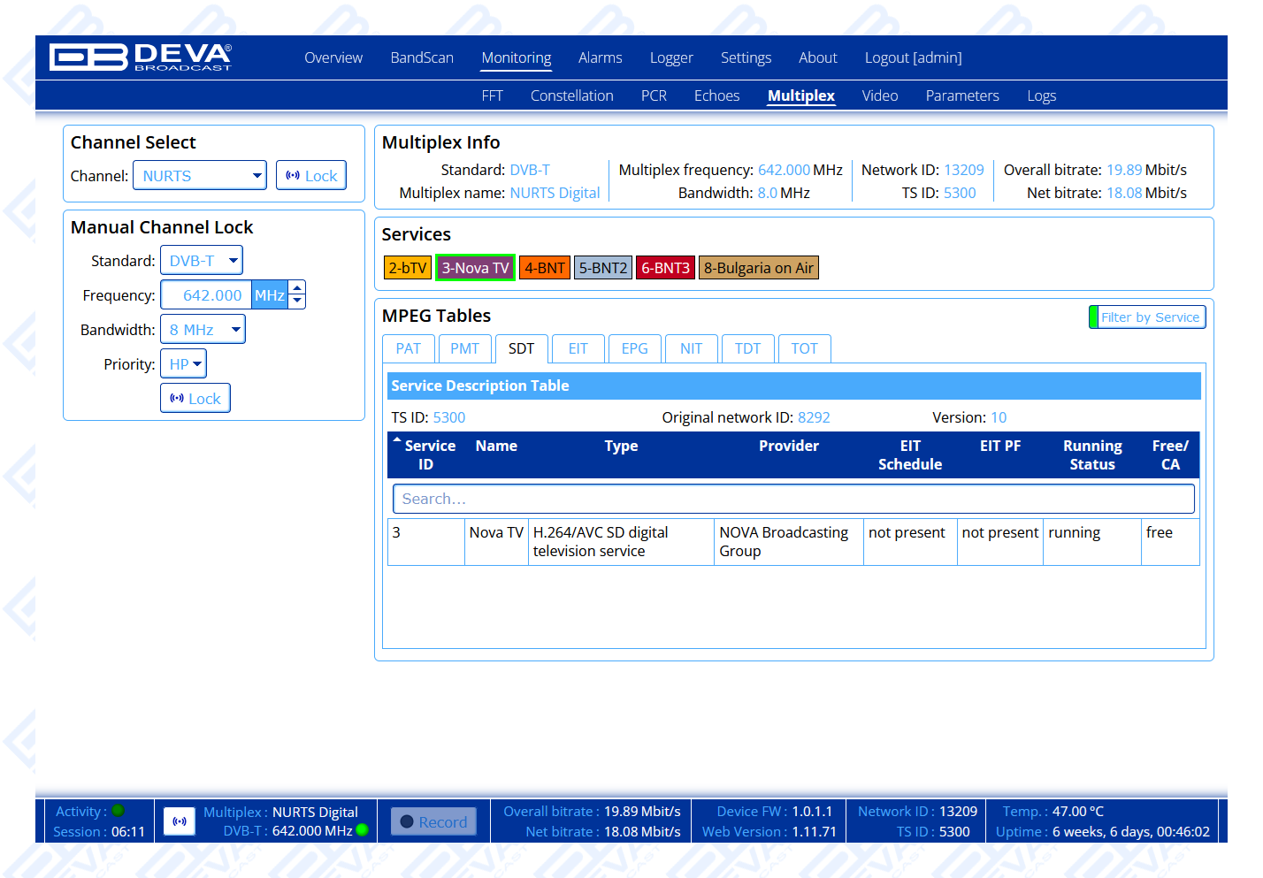This screenshot has height=878, width=1263.
Task: Open the Bandwidth 8 MHz dropdown
Action: [x=203, y=330]
